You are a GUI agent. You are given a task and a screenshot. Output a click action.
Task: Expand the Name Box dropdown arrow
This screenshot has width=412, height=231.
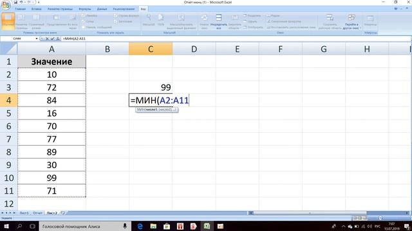coord(37,38)
